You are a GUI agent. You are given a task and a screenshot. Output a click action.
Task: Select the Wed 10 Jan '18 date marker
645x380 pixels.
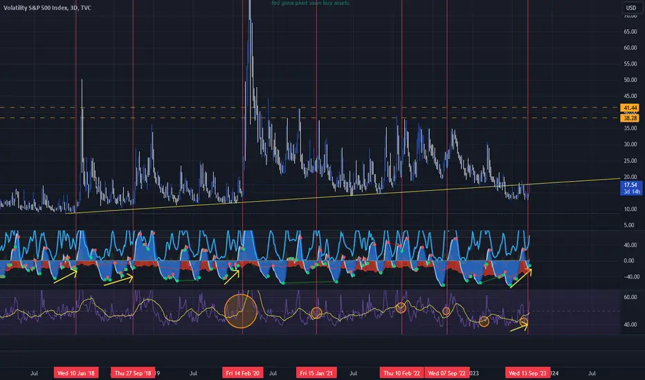(76, 373)
